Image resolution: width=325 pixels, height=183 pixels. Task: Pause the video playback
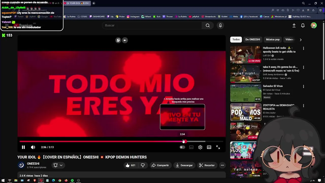coord(23,147)
